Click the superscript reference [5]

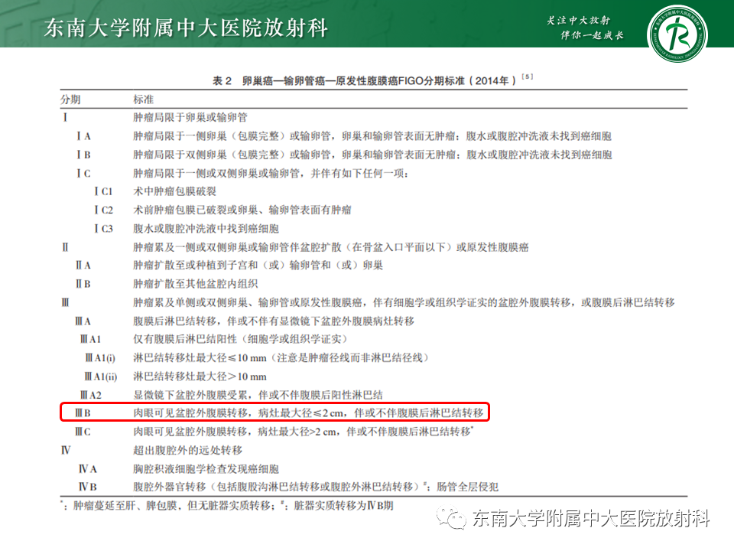pyautogui.click(x=528, y=77)
